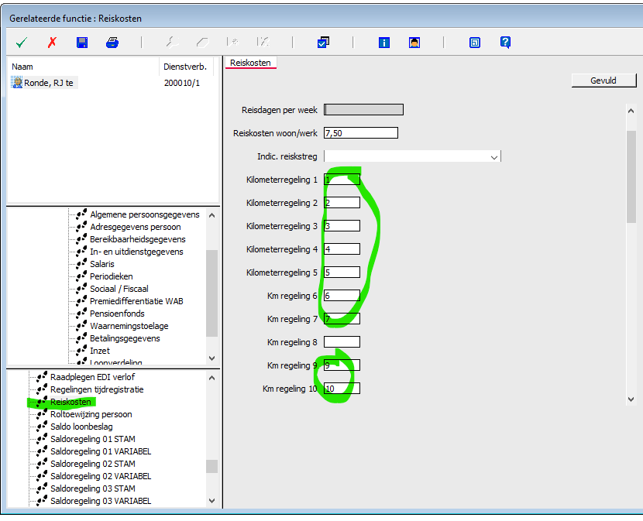
Task: Select the Reiskosten tab
Action: [250, 63]
